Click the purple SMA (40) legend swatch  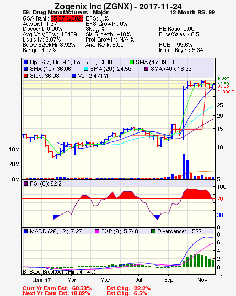[x=146, y=69]
